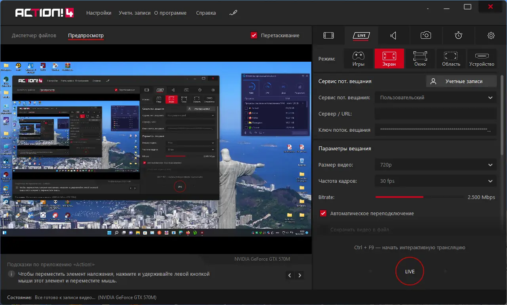Click the Ключ поток. вещания field
The width and height of the screenshot is (507, 305).
(x=436, y=130)
